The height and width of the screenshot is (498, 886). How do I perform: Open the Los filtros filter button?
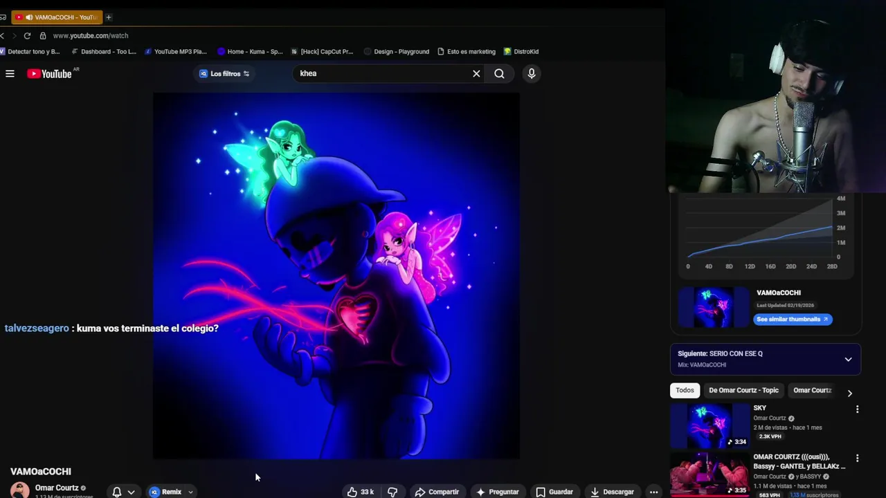(224, 73)
